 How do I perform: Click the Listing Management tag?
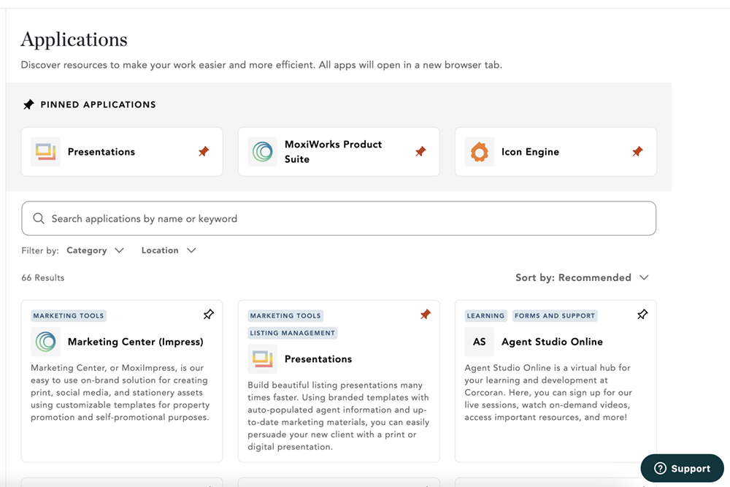tap(293, 333)
